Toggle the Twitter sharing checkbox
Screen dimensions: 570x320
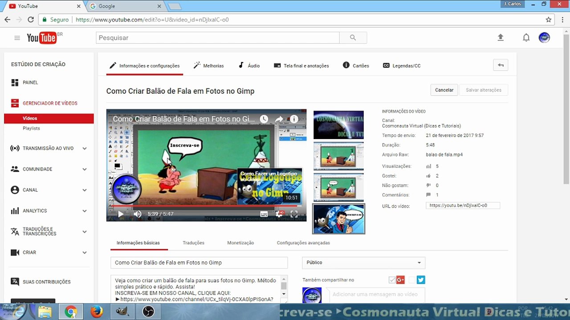point(412,280)
